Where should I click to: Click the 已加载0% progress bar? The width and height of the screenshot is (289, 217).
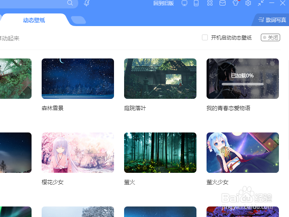pyautogui.click(x=243, y=84)
